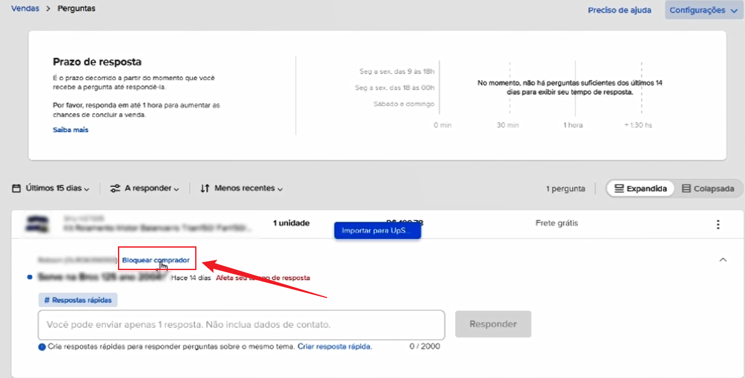The height and width of the screenshot is (378, 745).
Task: Open Menos recentes sort dropdown
Action: pyautogui.click(x=241, y=188)
